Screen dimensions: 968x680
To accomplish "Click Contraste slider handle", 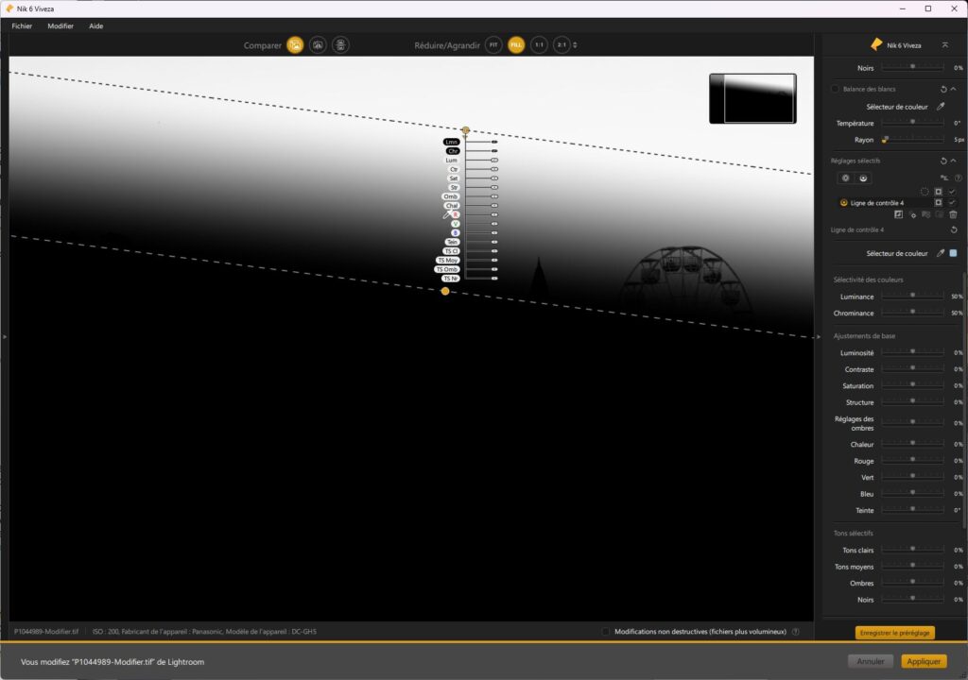I will [x=912, y=367].
